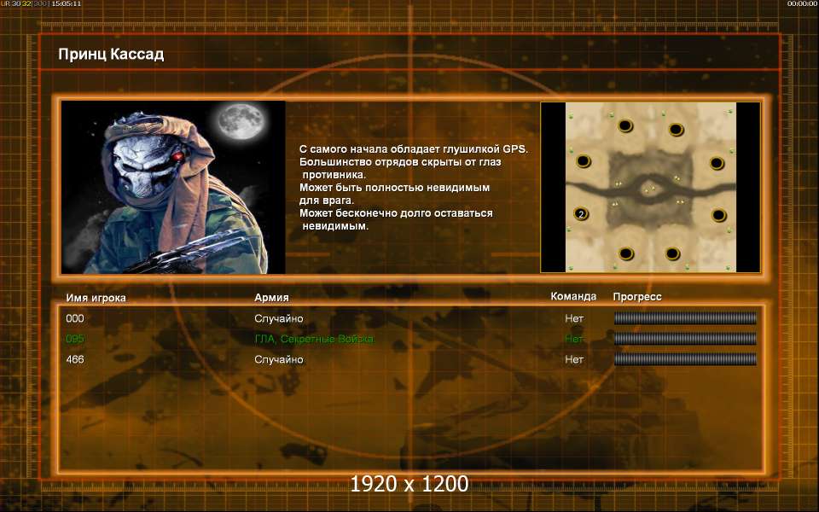The width and height of the screenshot is (819, 512).
Task: Select the top-right start position on minimap
Action: point(676,129)
